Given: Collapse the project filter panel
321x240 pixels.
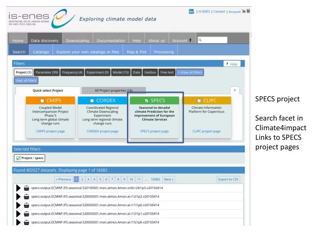Looking at the screenshot, I should [235, 90].
